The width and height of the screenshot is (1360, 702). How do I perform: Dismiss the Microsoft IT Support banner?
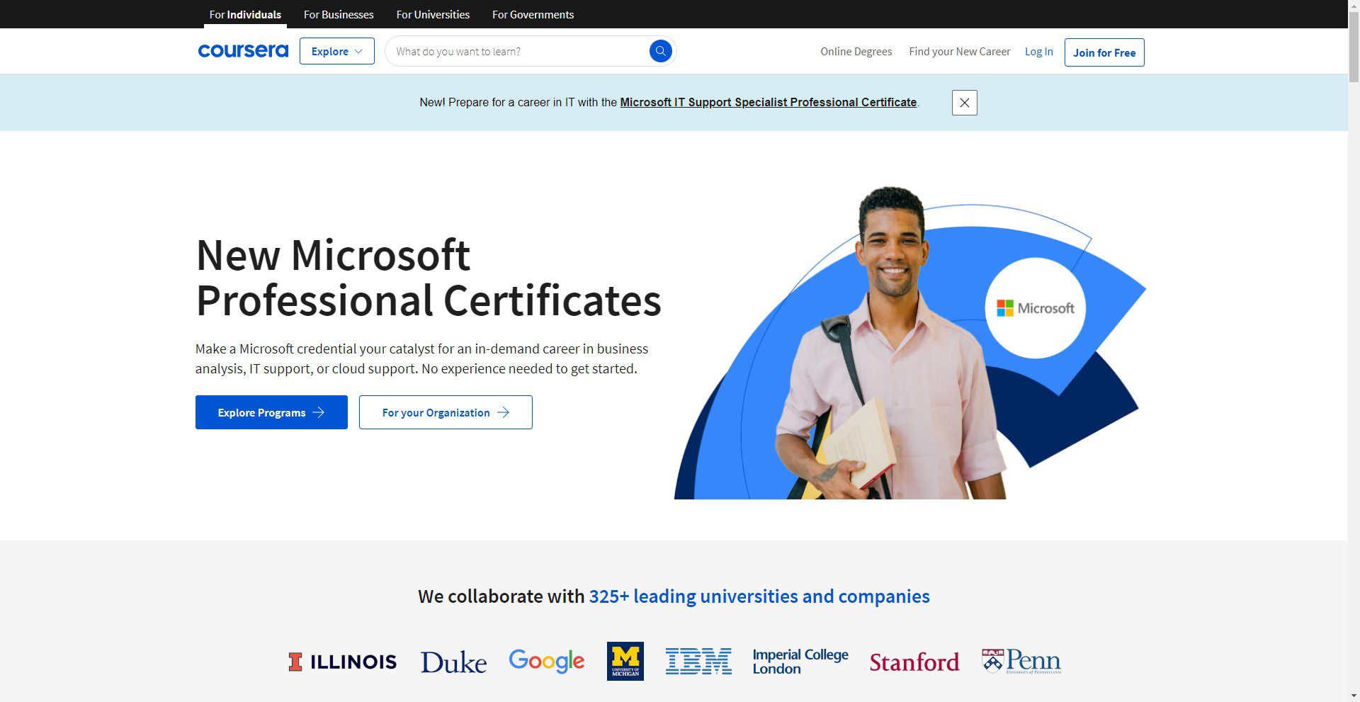tap(964, 103)
